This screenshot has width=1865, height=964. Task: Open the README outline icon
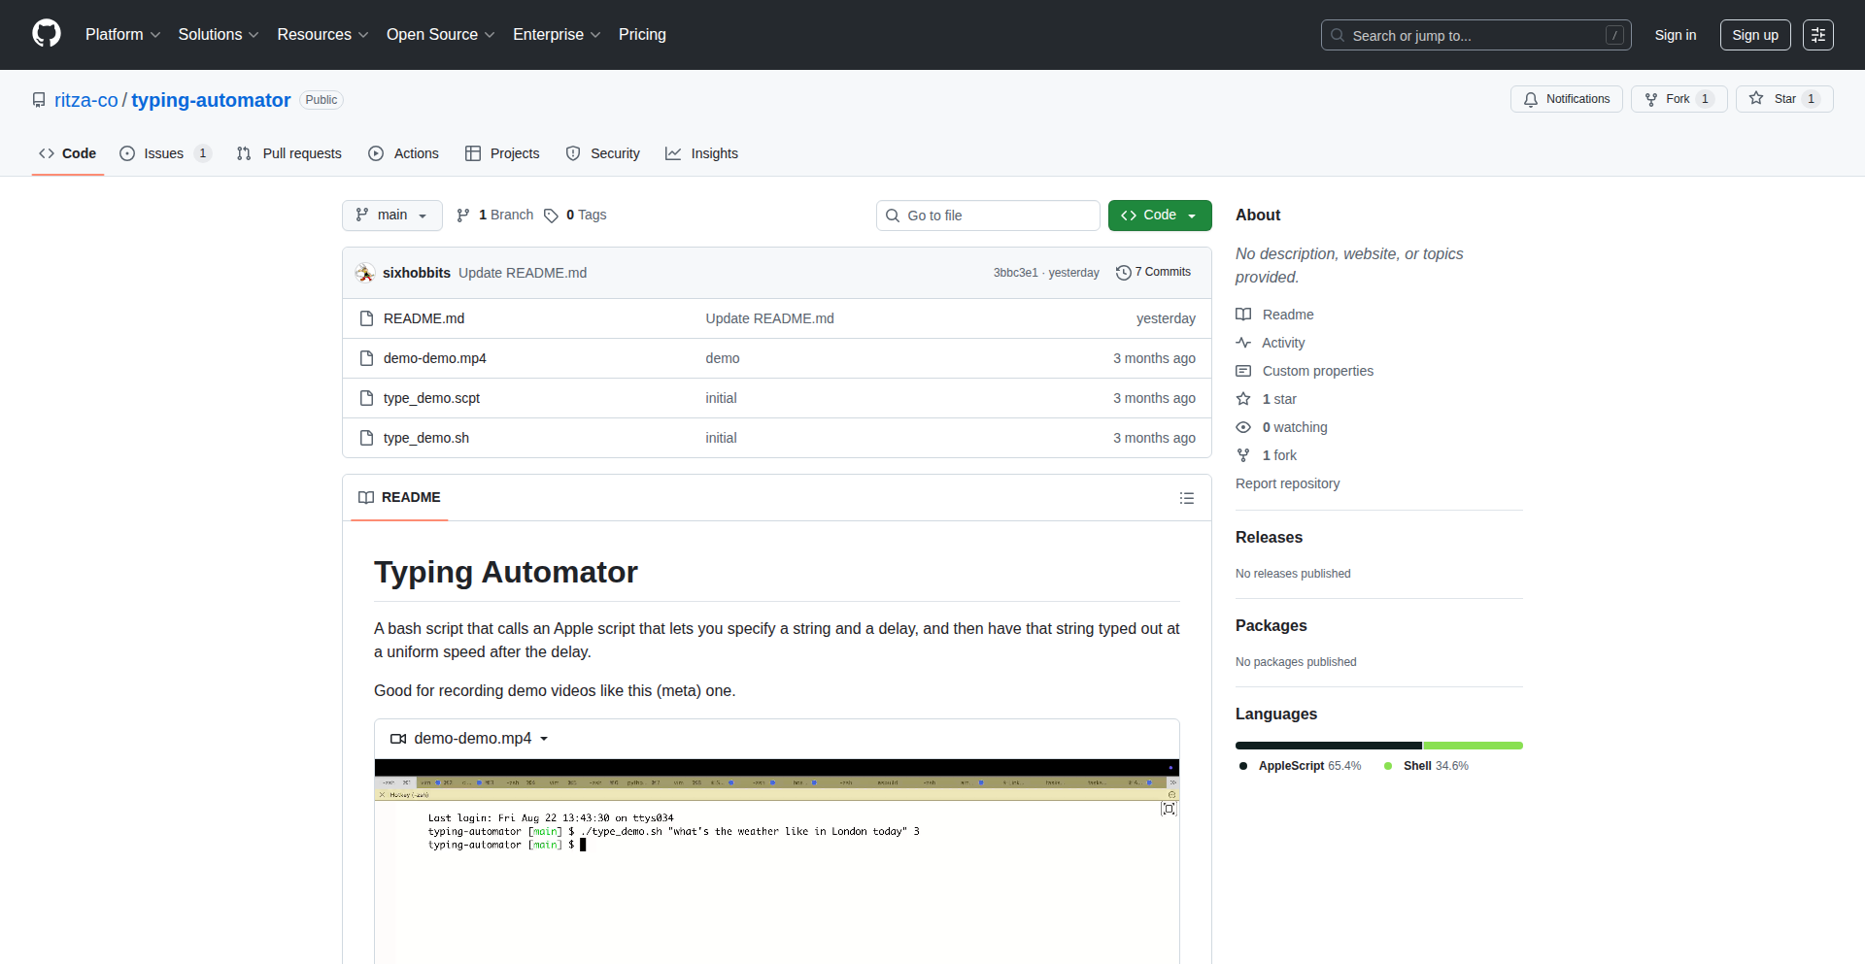[x=1186, y=498]
